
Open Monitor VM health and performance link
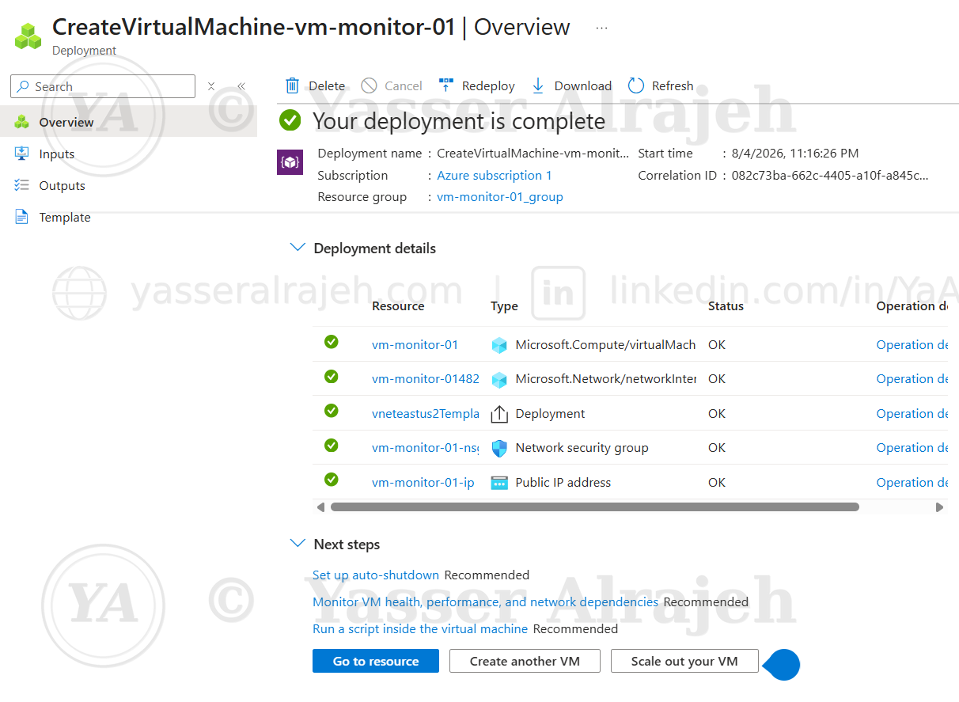click(485, 602)
